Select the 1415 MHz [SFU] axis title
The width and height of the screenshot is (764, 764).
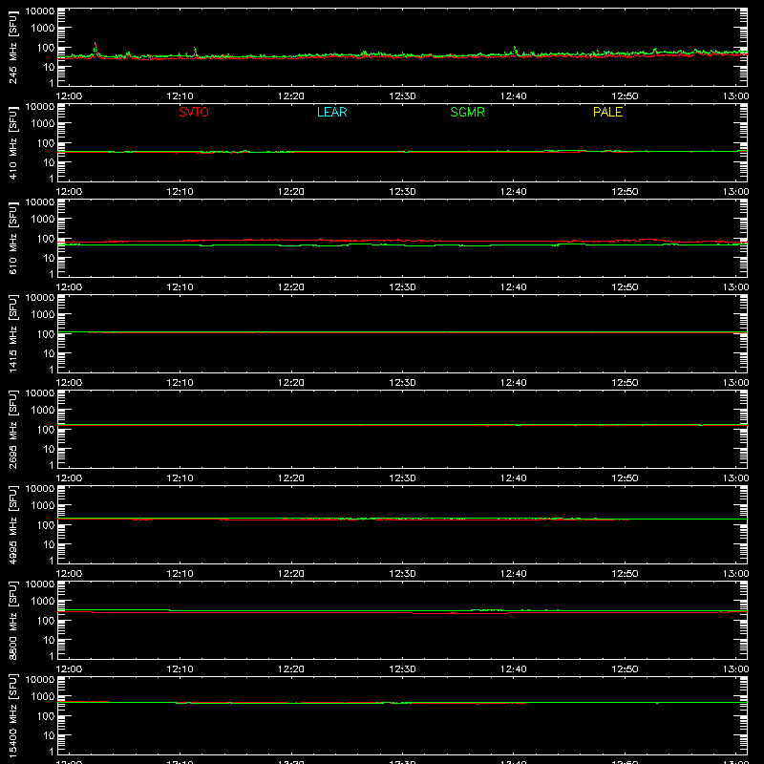(x=13, y=334)
